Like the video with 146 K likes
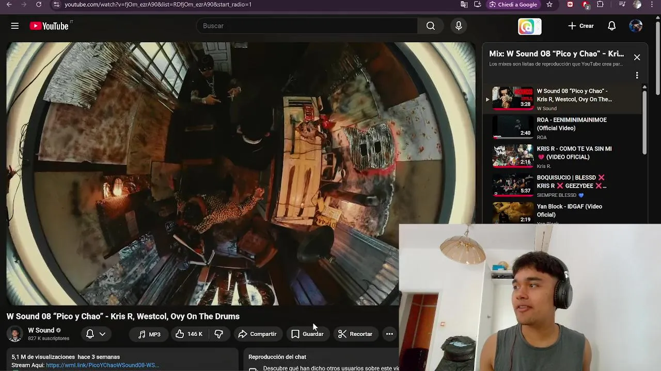 pyautogui.click(x=188, y=334)
